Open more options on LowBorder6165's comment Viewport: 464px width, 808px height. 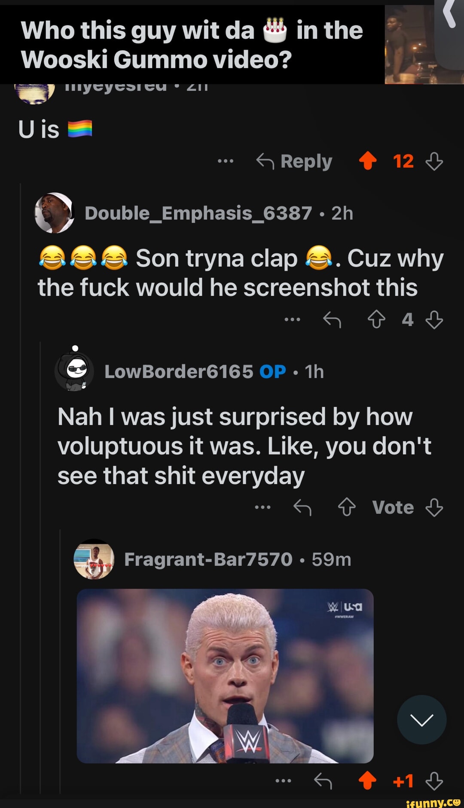(x=263, y=507)
